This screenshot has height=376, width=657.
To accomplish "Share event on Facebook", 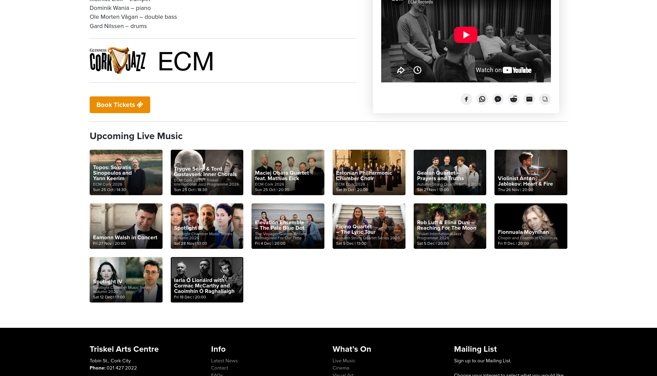I will tap(466, 99).
